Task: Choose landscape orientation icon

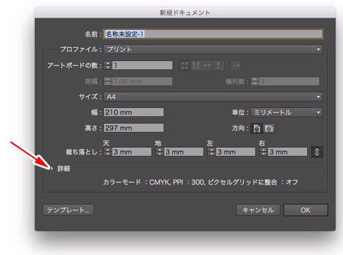Action: pyautogui.click(x=269, y=129)
